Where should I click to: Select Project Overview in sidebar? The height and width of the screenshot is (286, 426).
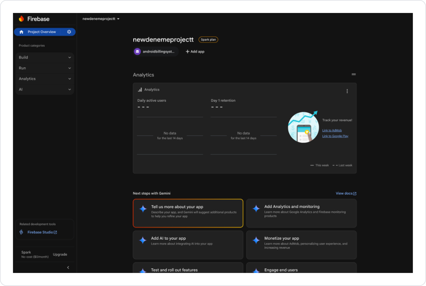[42, 32]
